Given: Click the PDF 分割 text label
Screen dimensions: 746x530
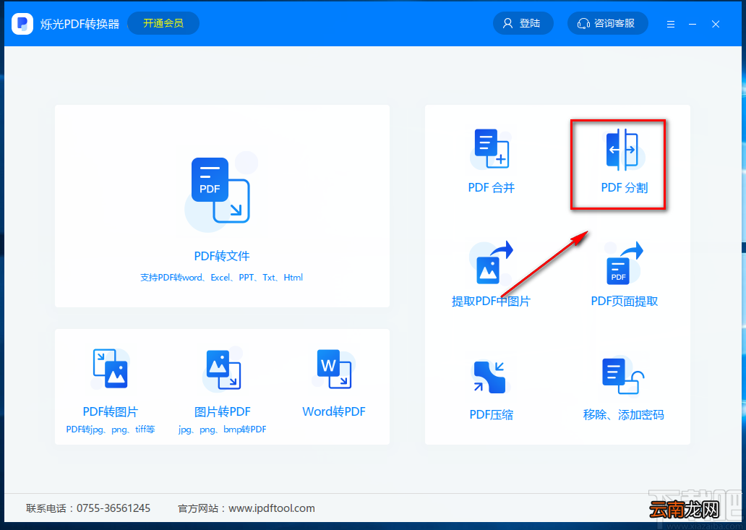Looking at the screenshot, I should (625, 187).
